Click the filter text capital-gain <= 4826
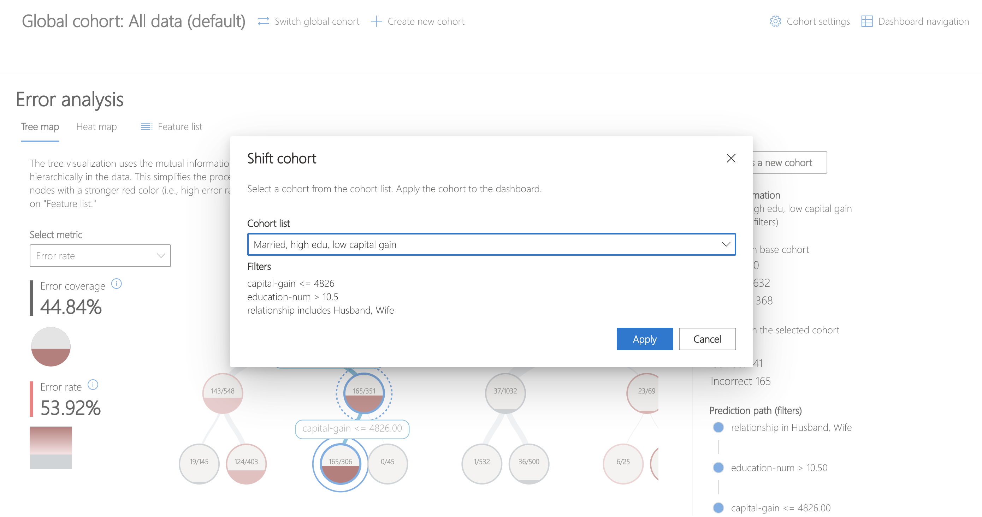This screenshot has height=517, width=982. [291, 284]
